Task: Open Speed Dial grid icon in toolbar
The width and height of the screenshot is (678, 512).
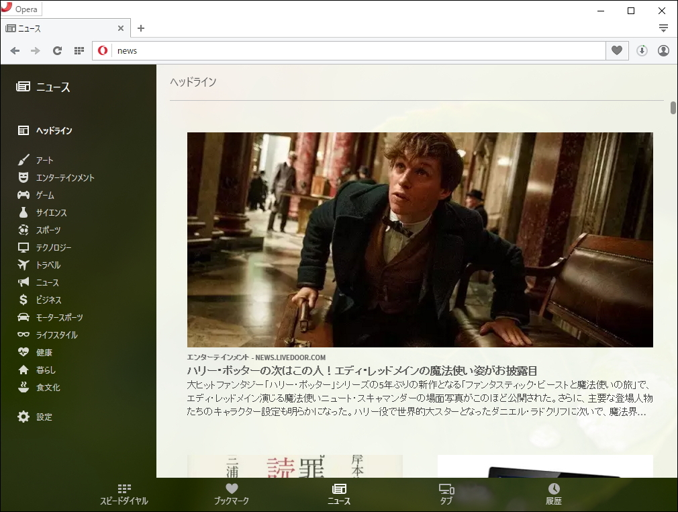Action: tap(79, 50)
